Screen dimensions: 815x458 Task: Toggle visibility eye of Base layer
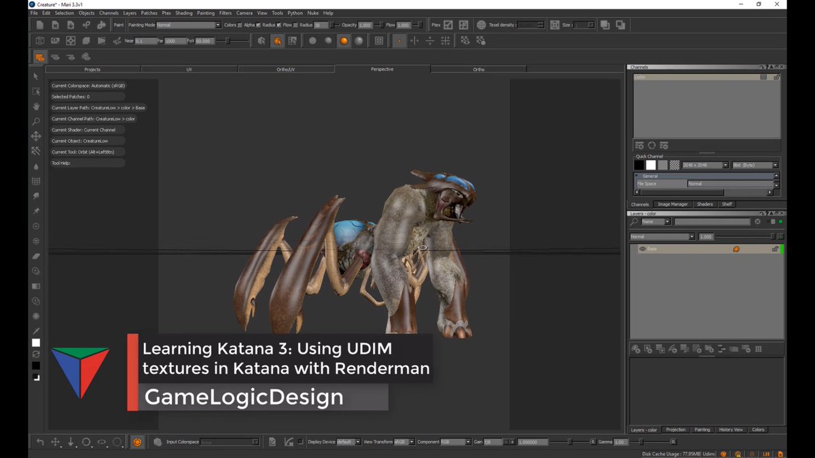(x=642, y=249)
